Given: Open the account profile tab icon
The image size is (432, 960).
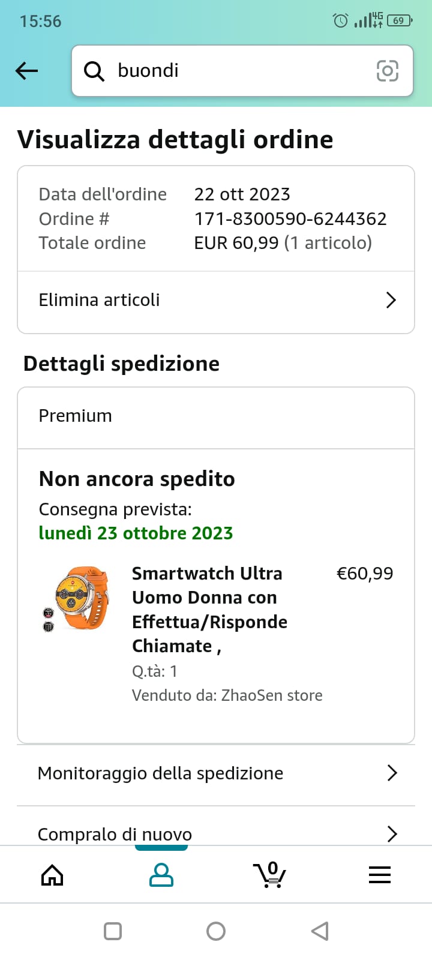Looking at the screenshot, I should pos(161,875).
